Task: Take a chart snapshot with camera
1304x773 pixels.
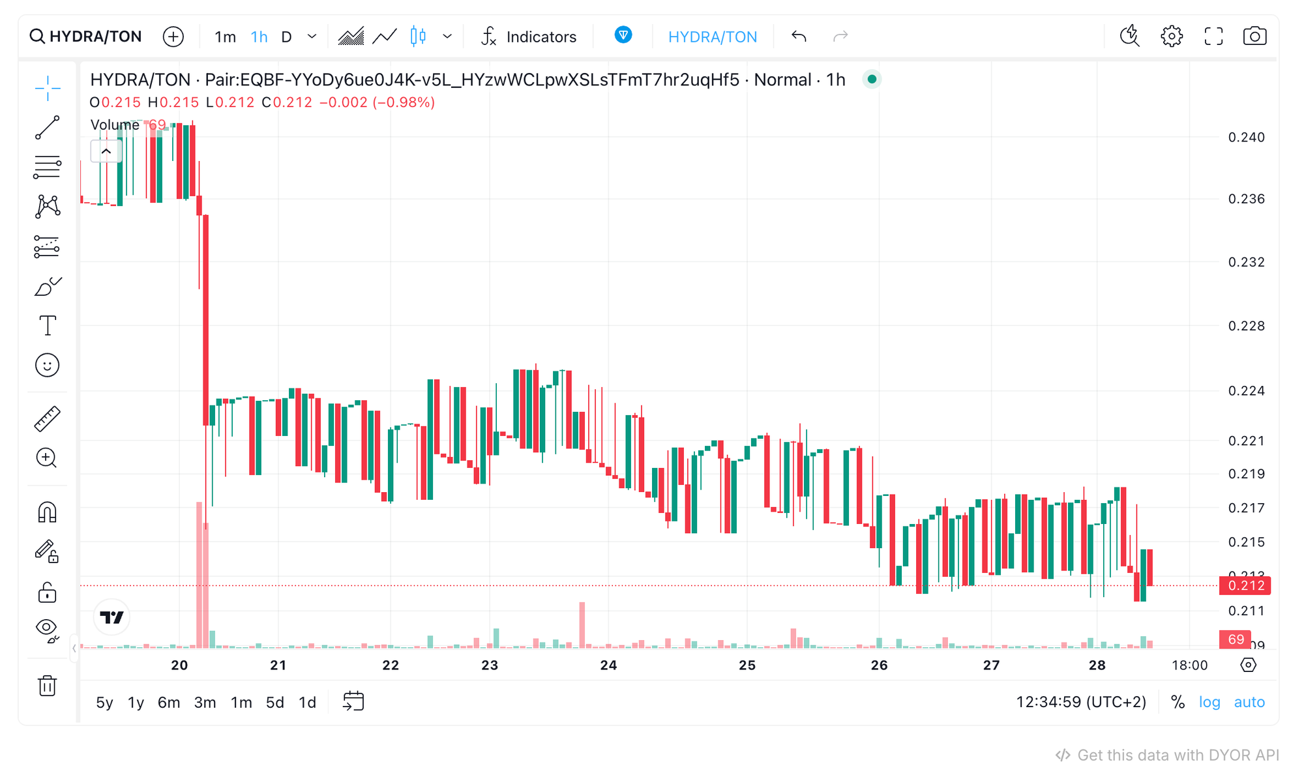Action: (1255, 36)
